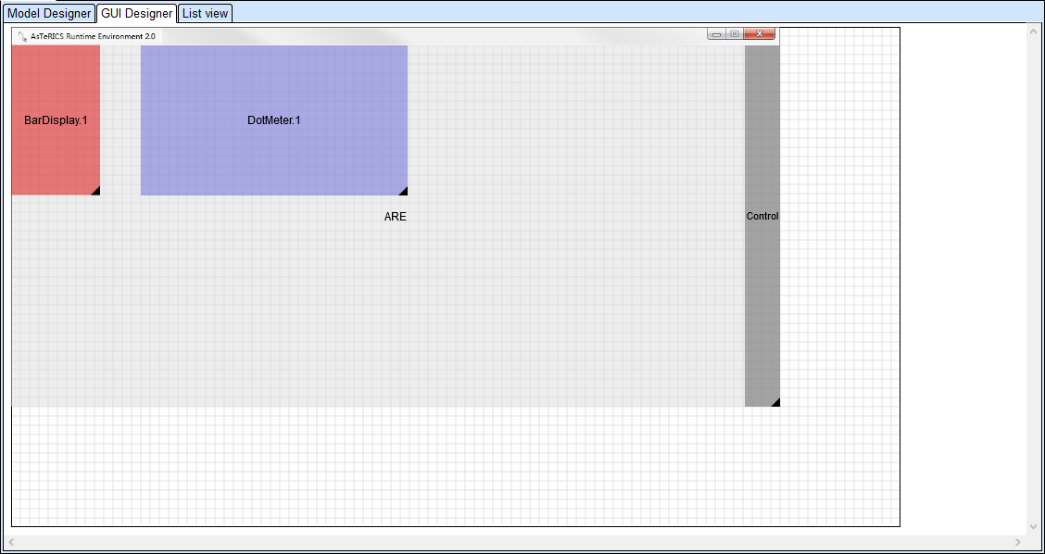The width and height of the screenshot is (1045, 554).
Task: Minimize the ARE preview window
Action: click(717, 34)
